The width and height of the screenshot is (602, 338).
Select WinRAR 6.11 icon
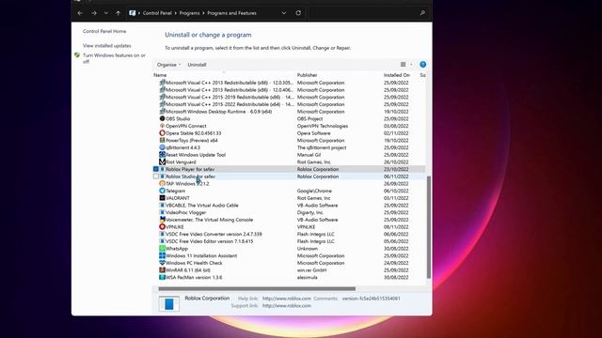(x=162, y=270)
